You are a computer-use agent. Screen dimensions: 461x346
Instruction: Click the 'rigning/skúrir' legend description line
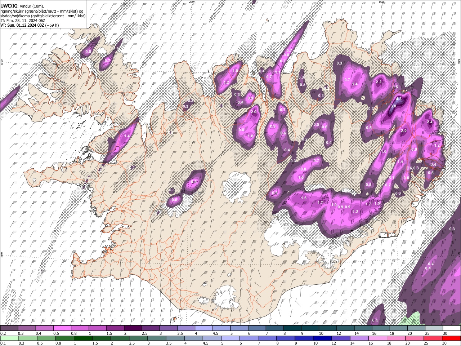click(42, 11)
